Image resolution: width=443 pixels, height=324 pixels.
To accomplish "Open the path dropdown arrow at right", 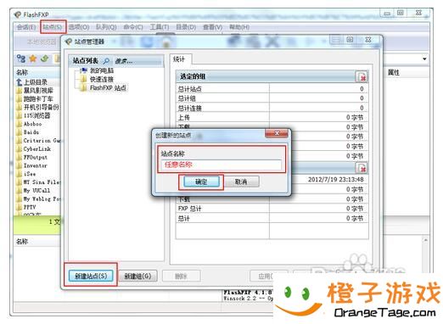I will pyautogui.click(x=424, y=59).
